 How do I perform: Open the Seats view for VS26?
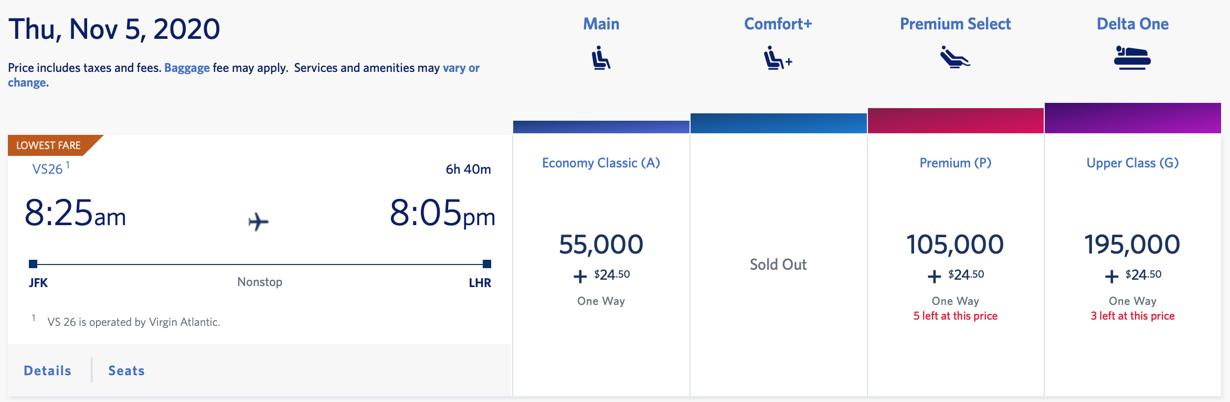pos(126,370)
